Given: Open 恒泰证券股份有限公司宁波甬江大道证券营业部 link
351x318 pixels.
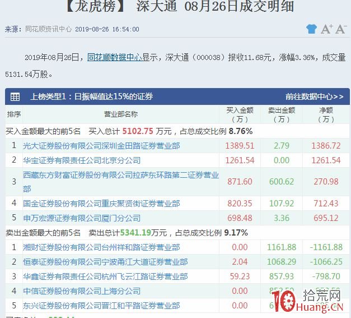Looking at the screenshot, I should 105,262.
